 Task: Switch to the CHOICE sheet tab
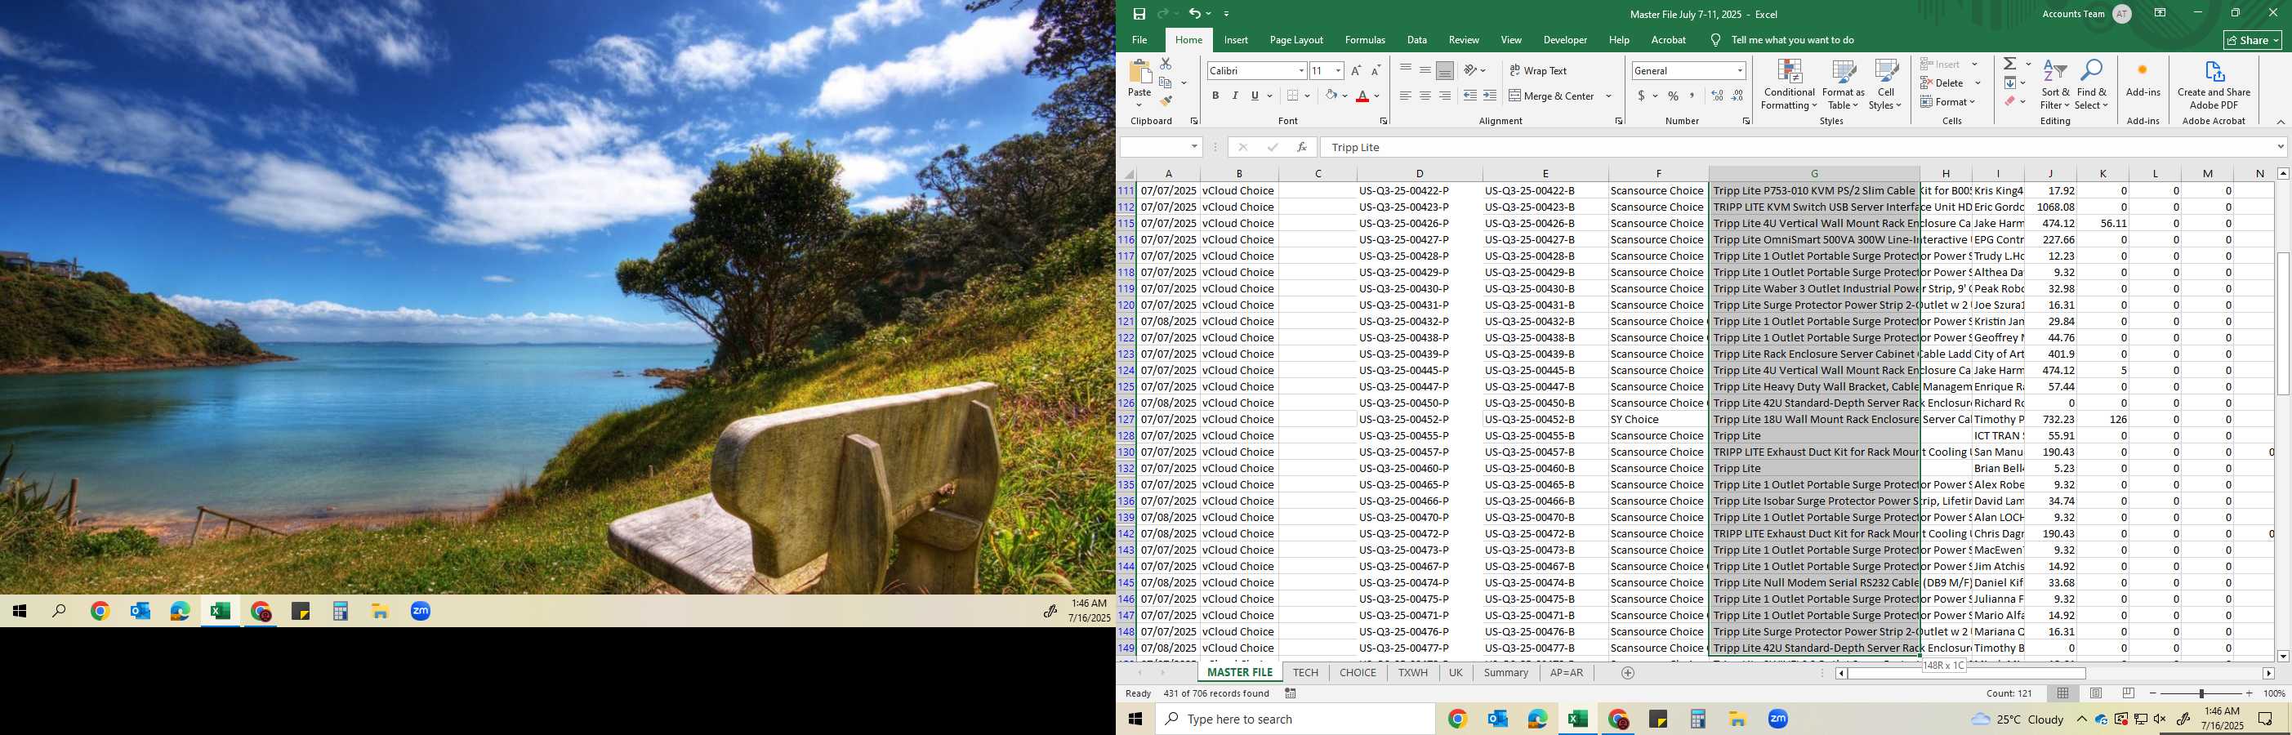click(1358, 673)
